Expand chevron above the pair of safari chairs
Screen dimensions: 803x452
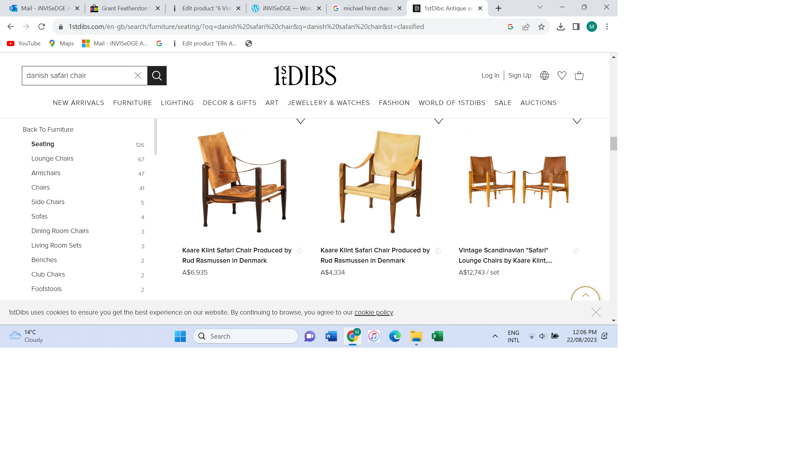[x=577, y=121]
